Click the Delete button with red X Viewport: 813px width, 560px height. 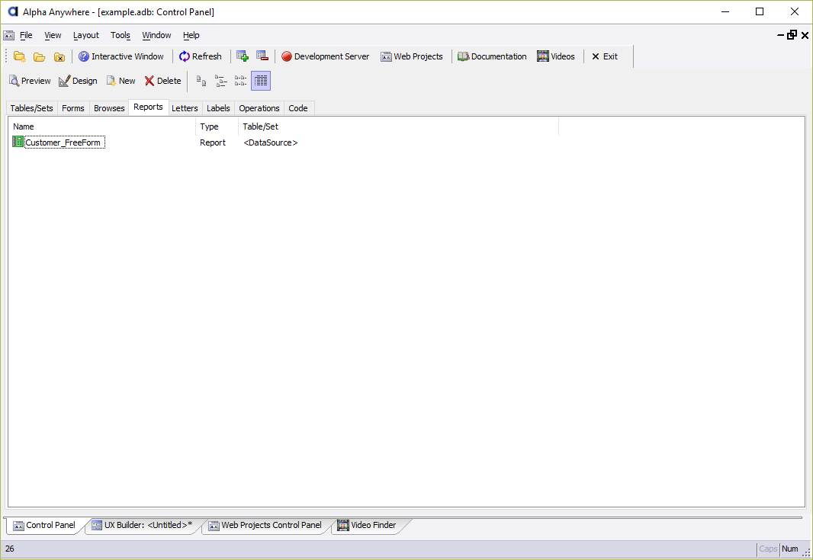click(x=162, y=81)
